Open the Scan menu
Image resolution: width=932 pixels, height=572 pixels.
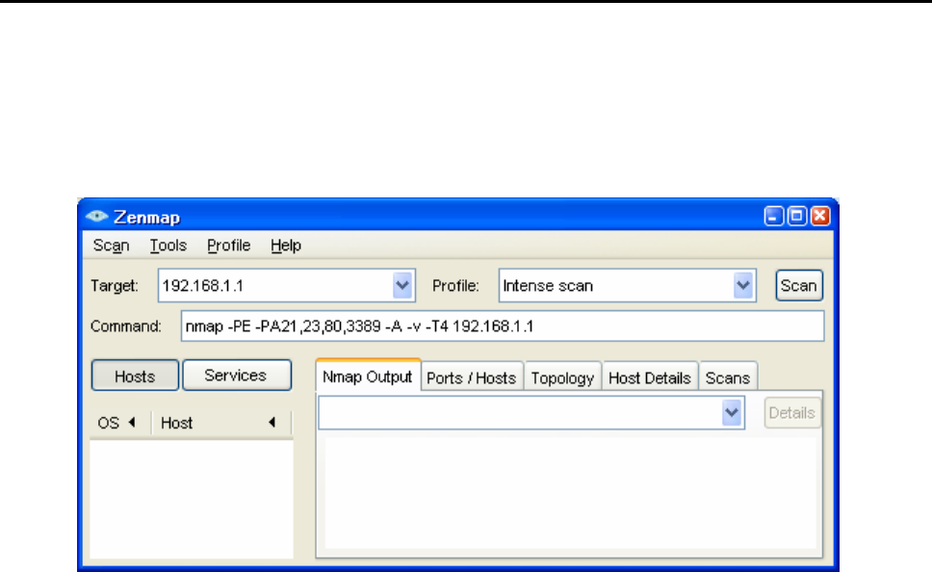111,246
